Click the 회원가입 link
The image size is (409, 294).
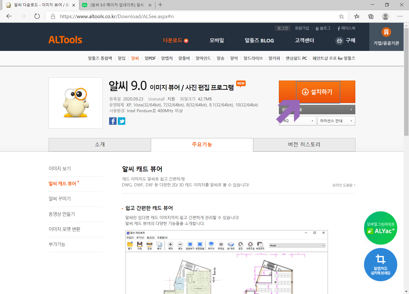point(302,28)
